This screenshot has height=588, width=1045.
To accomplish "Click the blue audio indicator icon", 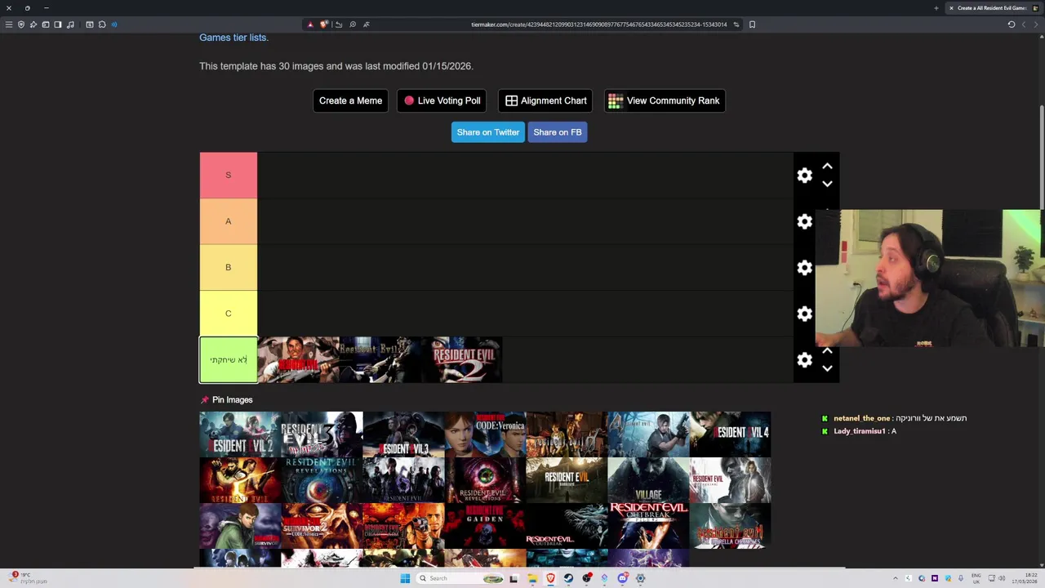I will tap(114, 24).
